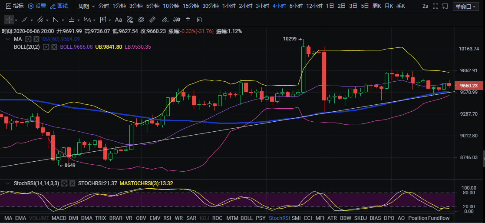
Task: Collapse the MA indicator legend chevron
Action: (x=8, y=39)
